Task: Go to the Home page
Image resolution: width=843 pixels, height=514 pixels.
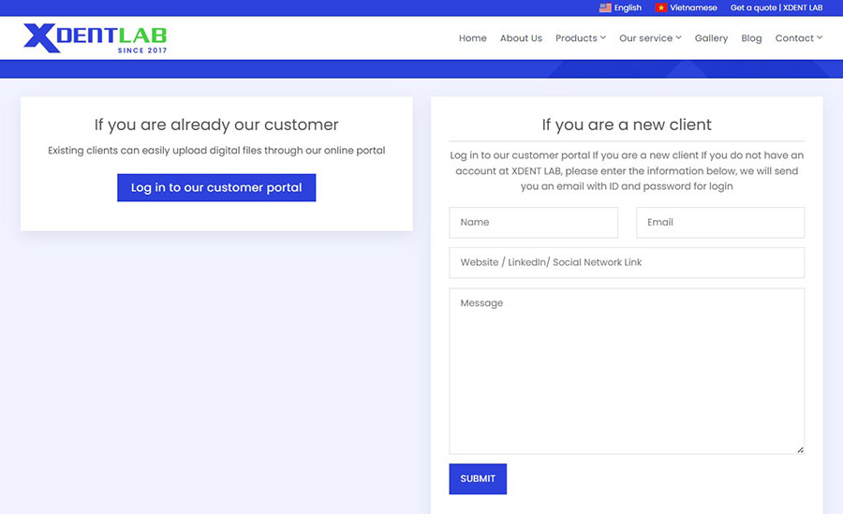Action: tap(472, 38)
